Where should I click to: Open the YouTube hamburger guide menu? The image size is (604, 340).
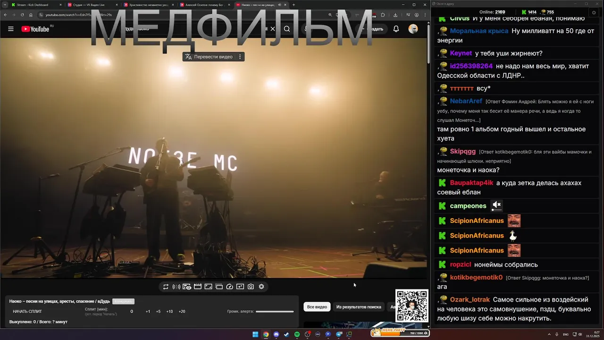pos(11,29)
